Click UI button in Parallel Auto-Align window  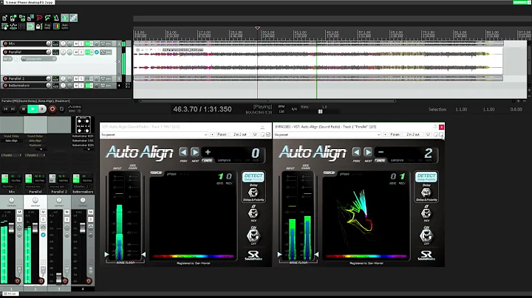[428, 134]
